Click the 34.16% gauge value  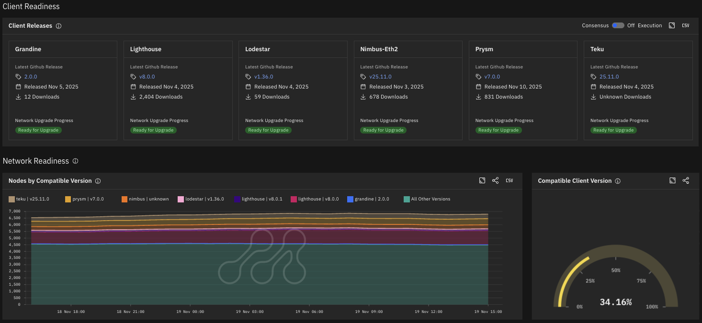click(x=615, y=302)
